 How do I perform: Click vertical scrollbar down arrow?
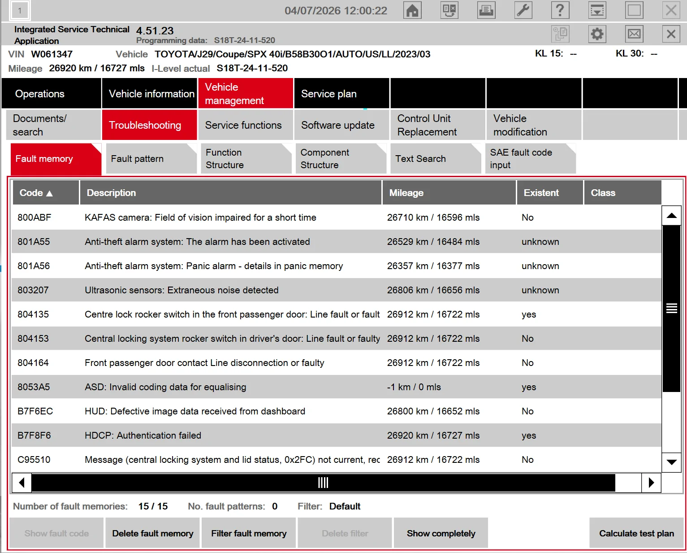tap(671, 462)
